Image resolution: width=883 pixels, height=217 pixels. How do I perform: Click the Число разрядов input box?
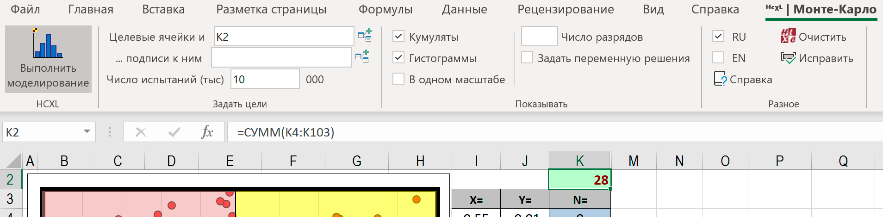click(540, 36)
